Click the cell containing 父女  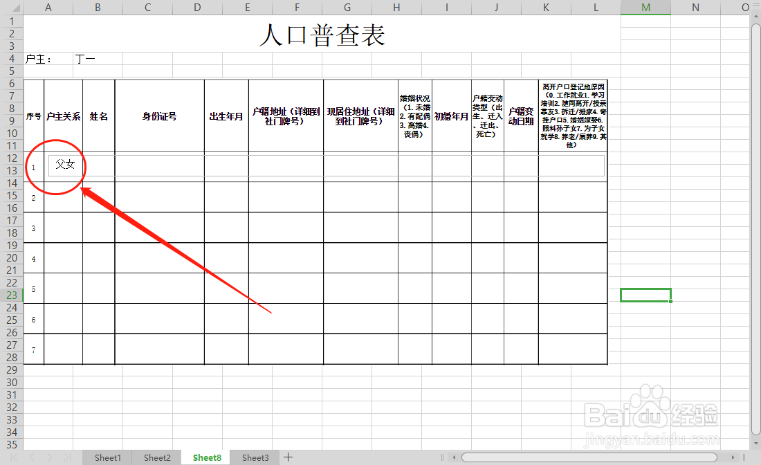[x=66, y=165]
